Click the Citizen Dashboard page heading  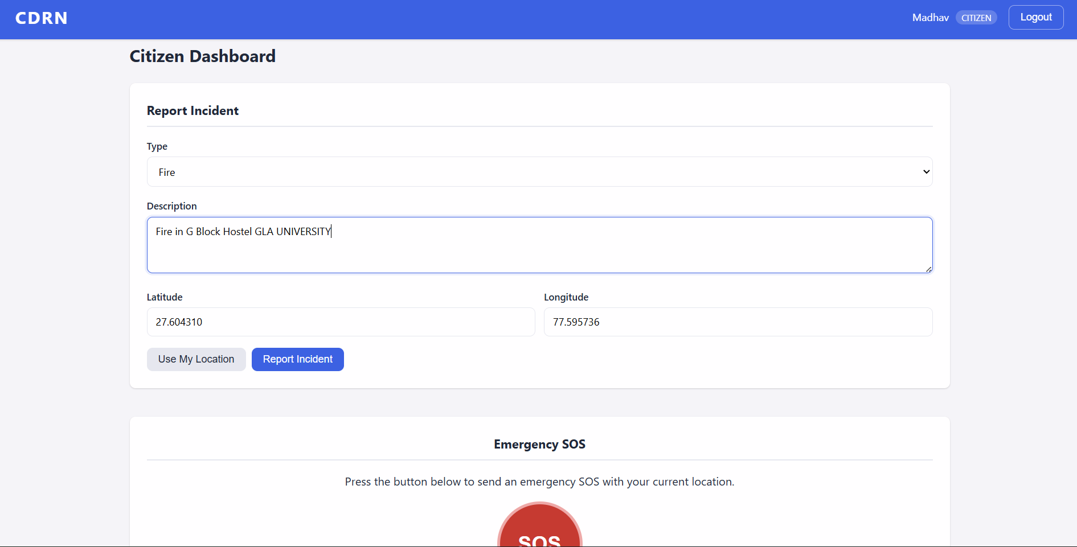pos(203,56)
